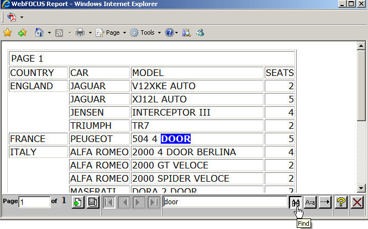This screenshot has width=368, height=229.
Task: Close the viewer with red X icon
Action: point(357,202)
